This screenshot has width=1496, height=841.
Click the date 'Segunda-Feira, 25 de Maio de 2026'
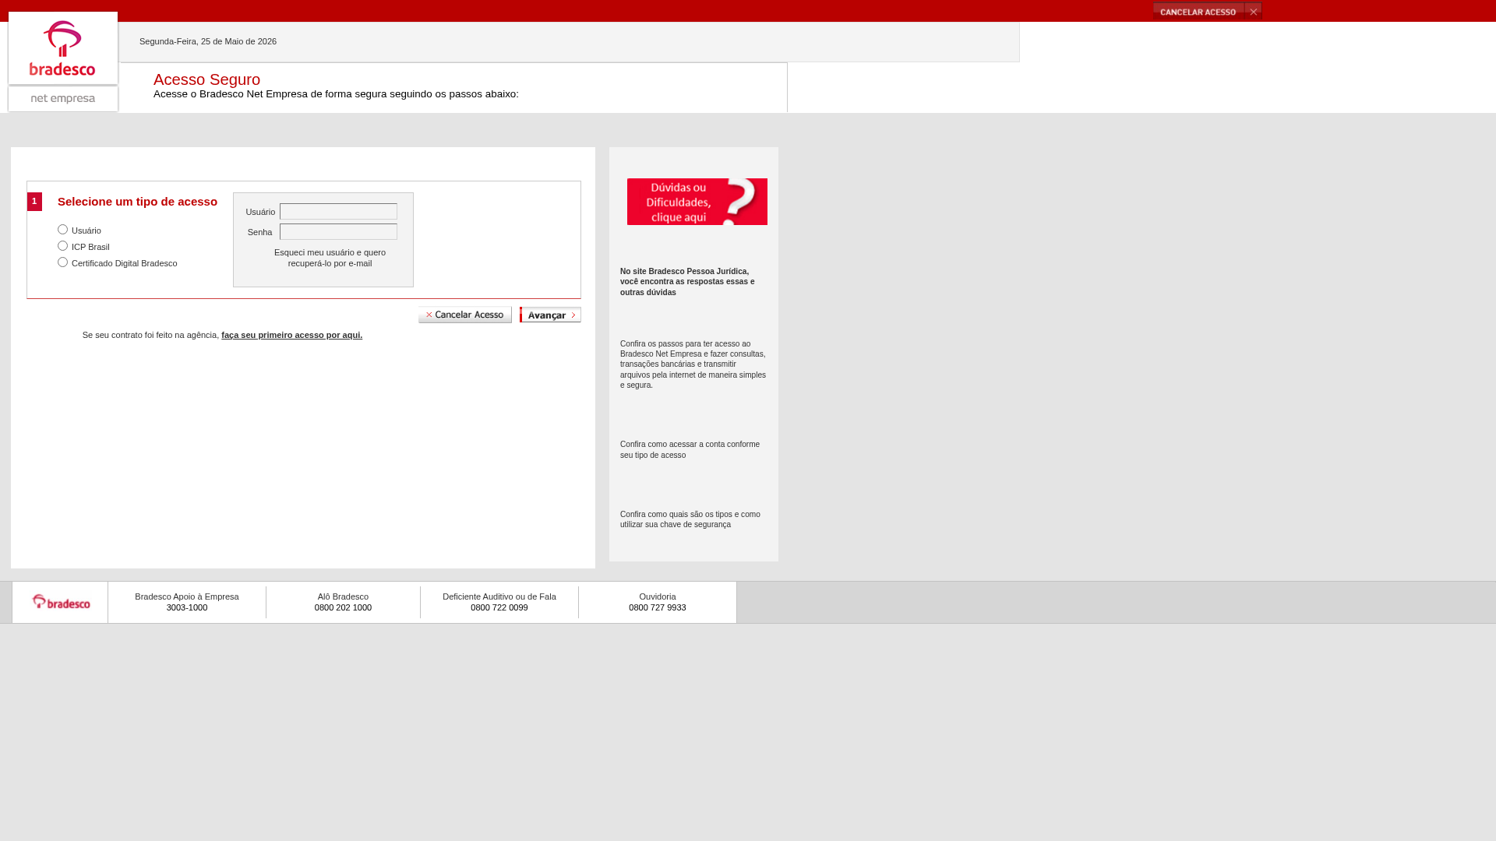click(x=208, y=41)
